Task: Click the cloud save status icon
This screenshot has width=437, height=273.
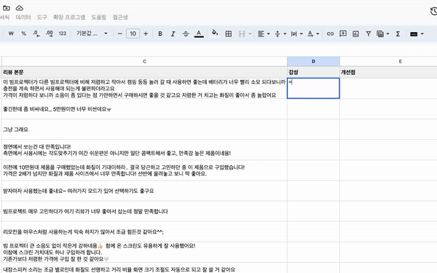Action: pyautogui.click(x=19, y=8)
